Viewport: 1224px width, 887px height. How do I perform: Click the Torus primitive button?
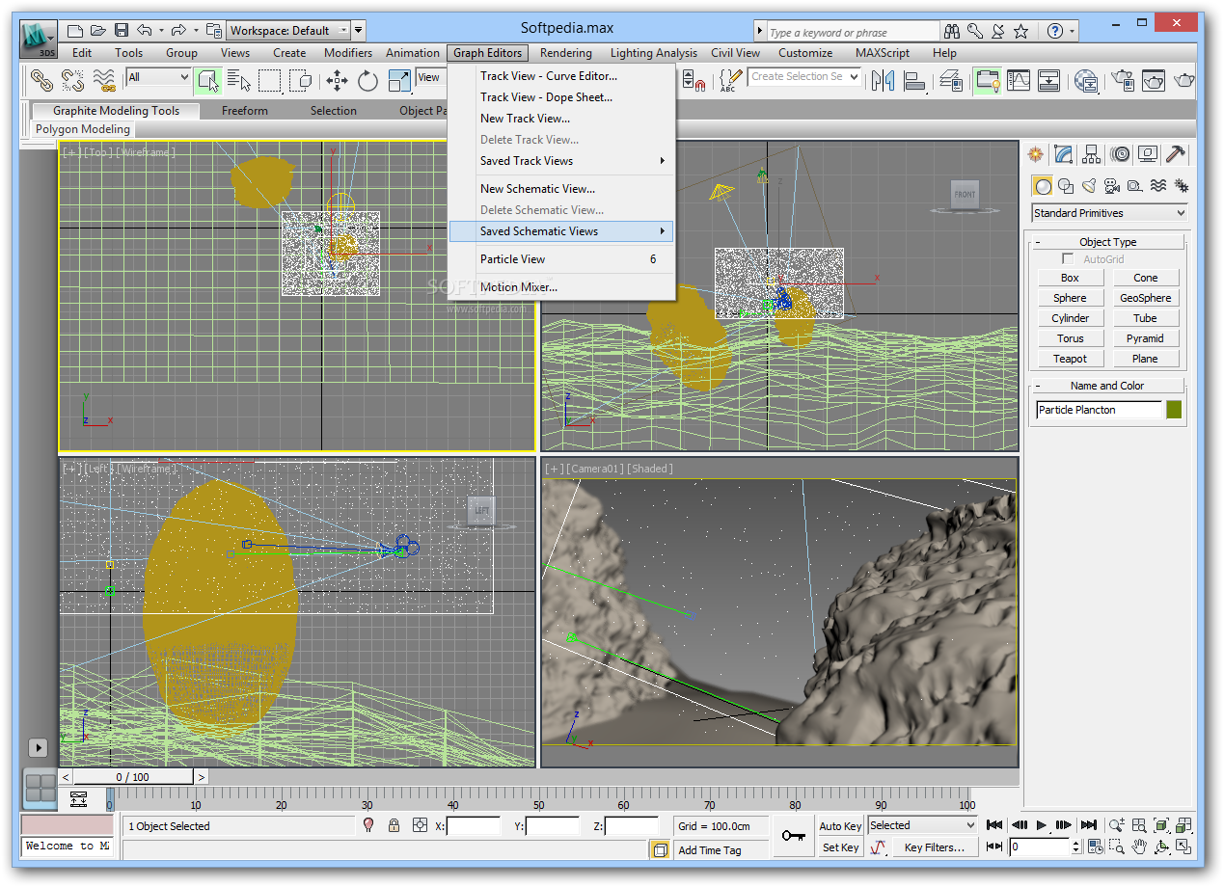(x=1070, y=338)
